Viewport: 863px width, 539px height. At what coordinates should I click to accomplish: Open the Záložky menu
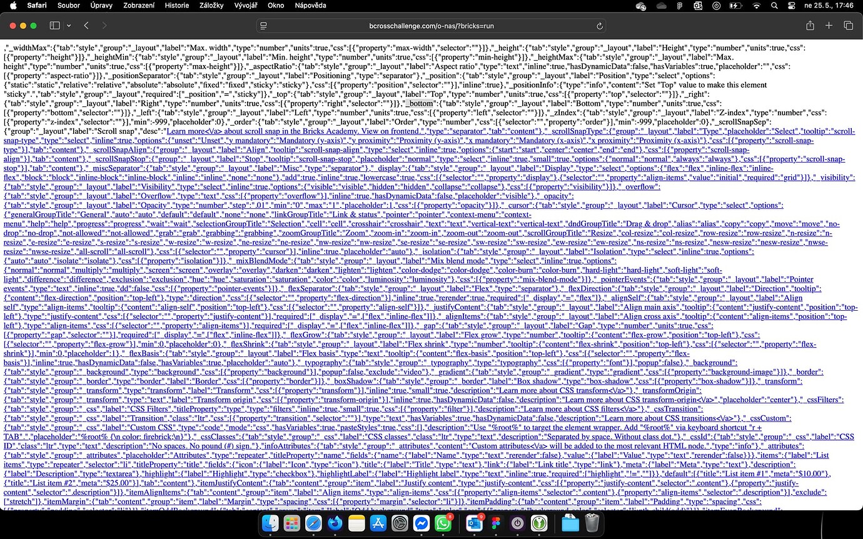[211, 6]
